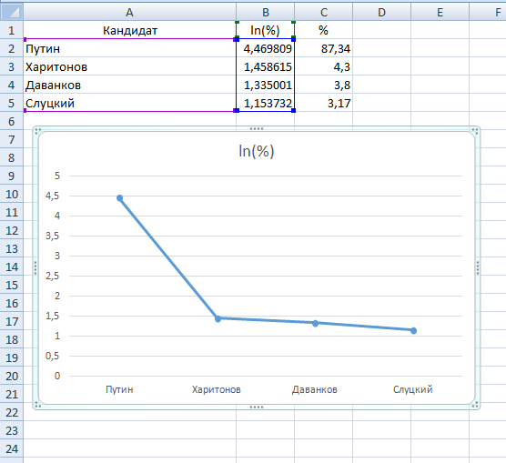Click cell with value 4,469809
Viewport: 506px width, 463px height.
click(265, 48)
